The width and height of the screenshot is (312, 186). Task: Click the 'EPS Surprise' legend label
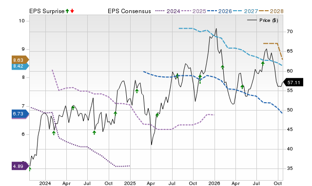[x=47, y=11]
